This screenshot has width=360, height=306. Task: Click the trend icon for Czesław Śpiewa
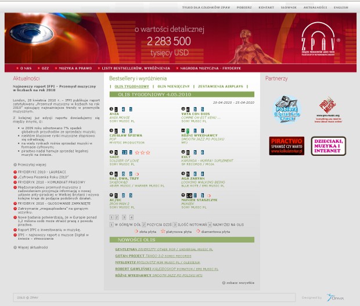[111, 130]
